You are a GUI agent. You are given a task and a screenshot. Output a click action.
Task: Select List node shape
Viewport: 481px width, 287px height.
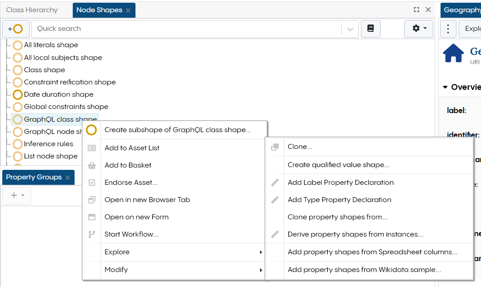point(50,156)
